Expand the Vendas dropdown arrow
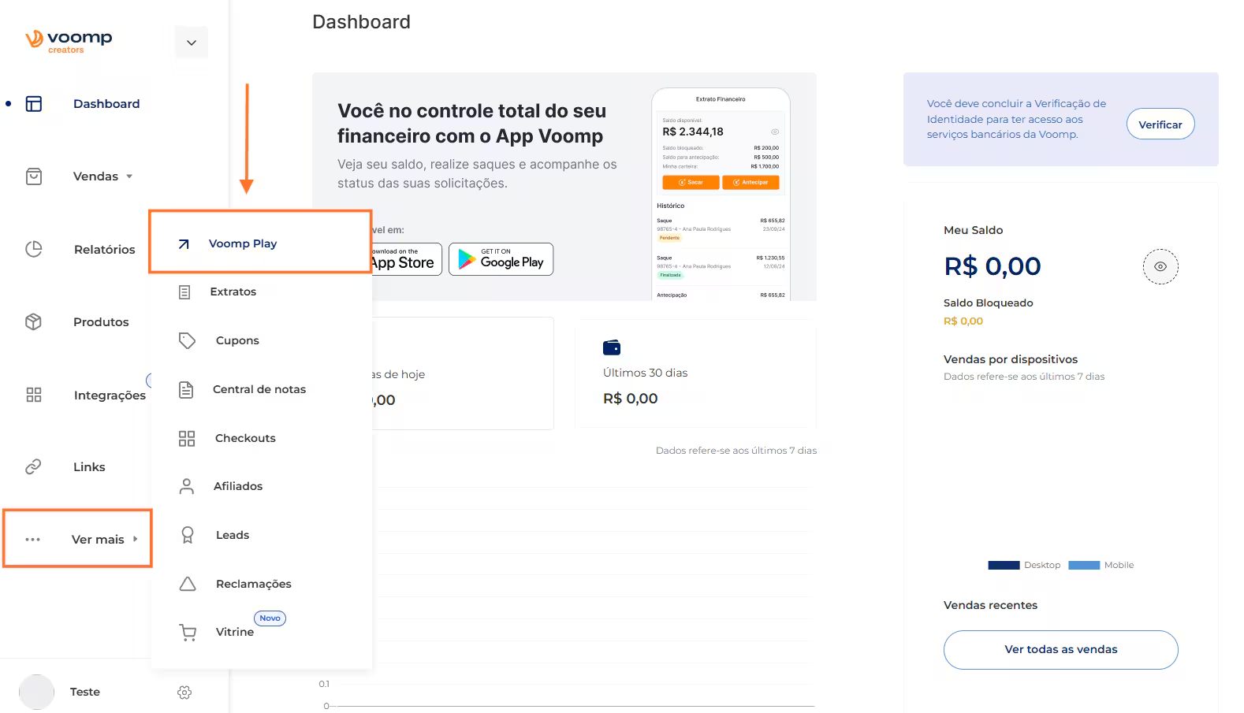 pos(129,176)
